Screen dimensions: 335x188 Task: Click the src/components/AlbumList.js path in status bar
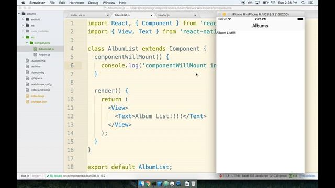81,176
